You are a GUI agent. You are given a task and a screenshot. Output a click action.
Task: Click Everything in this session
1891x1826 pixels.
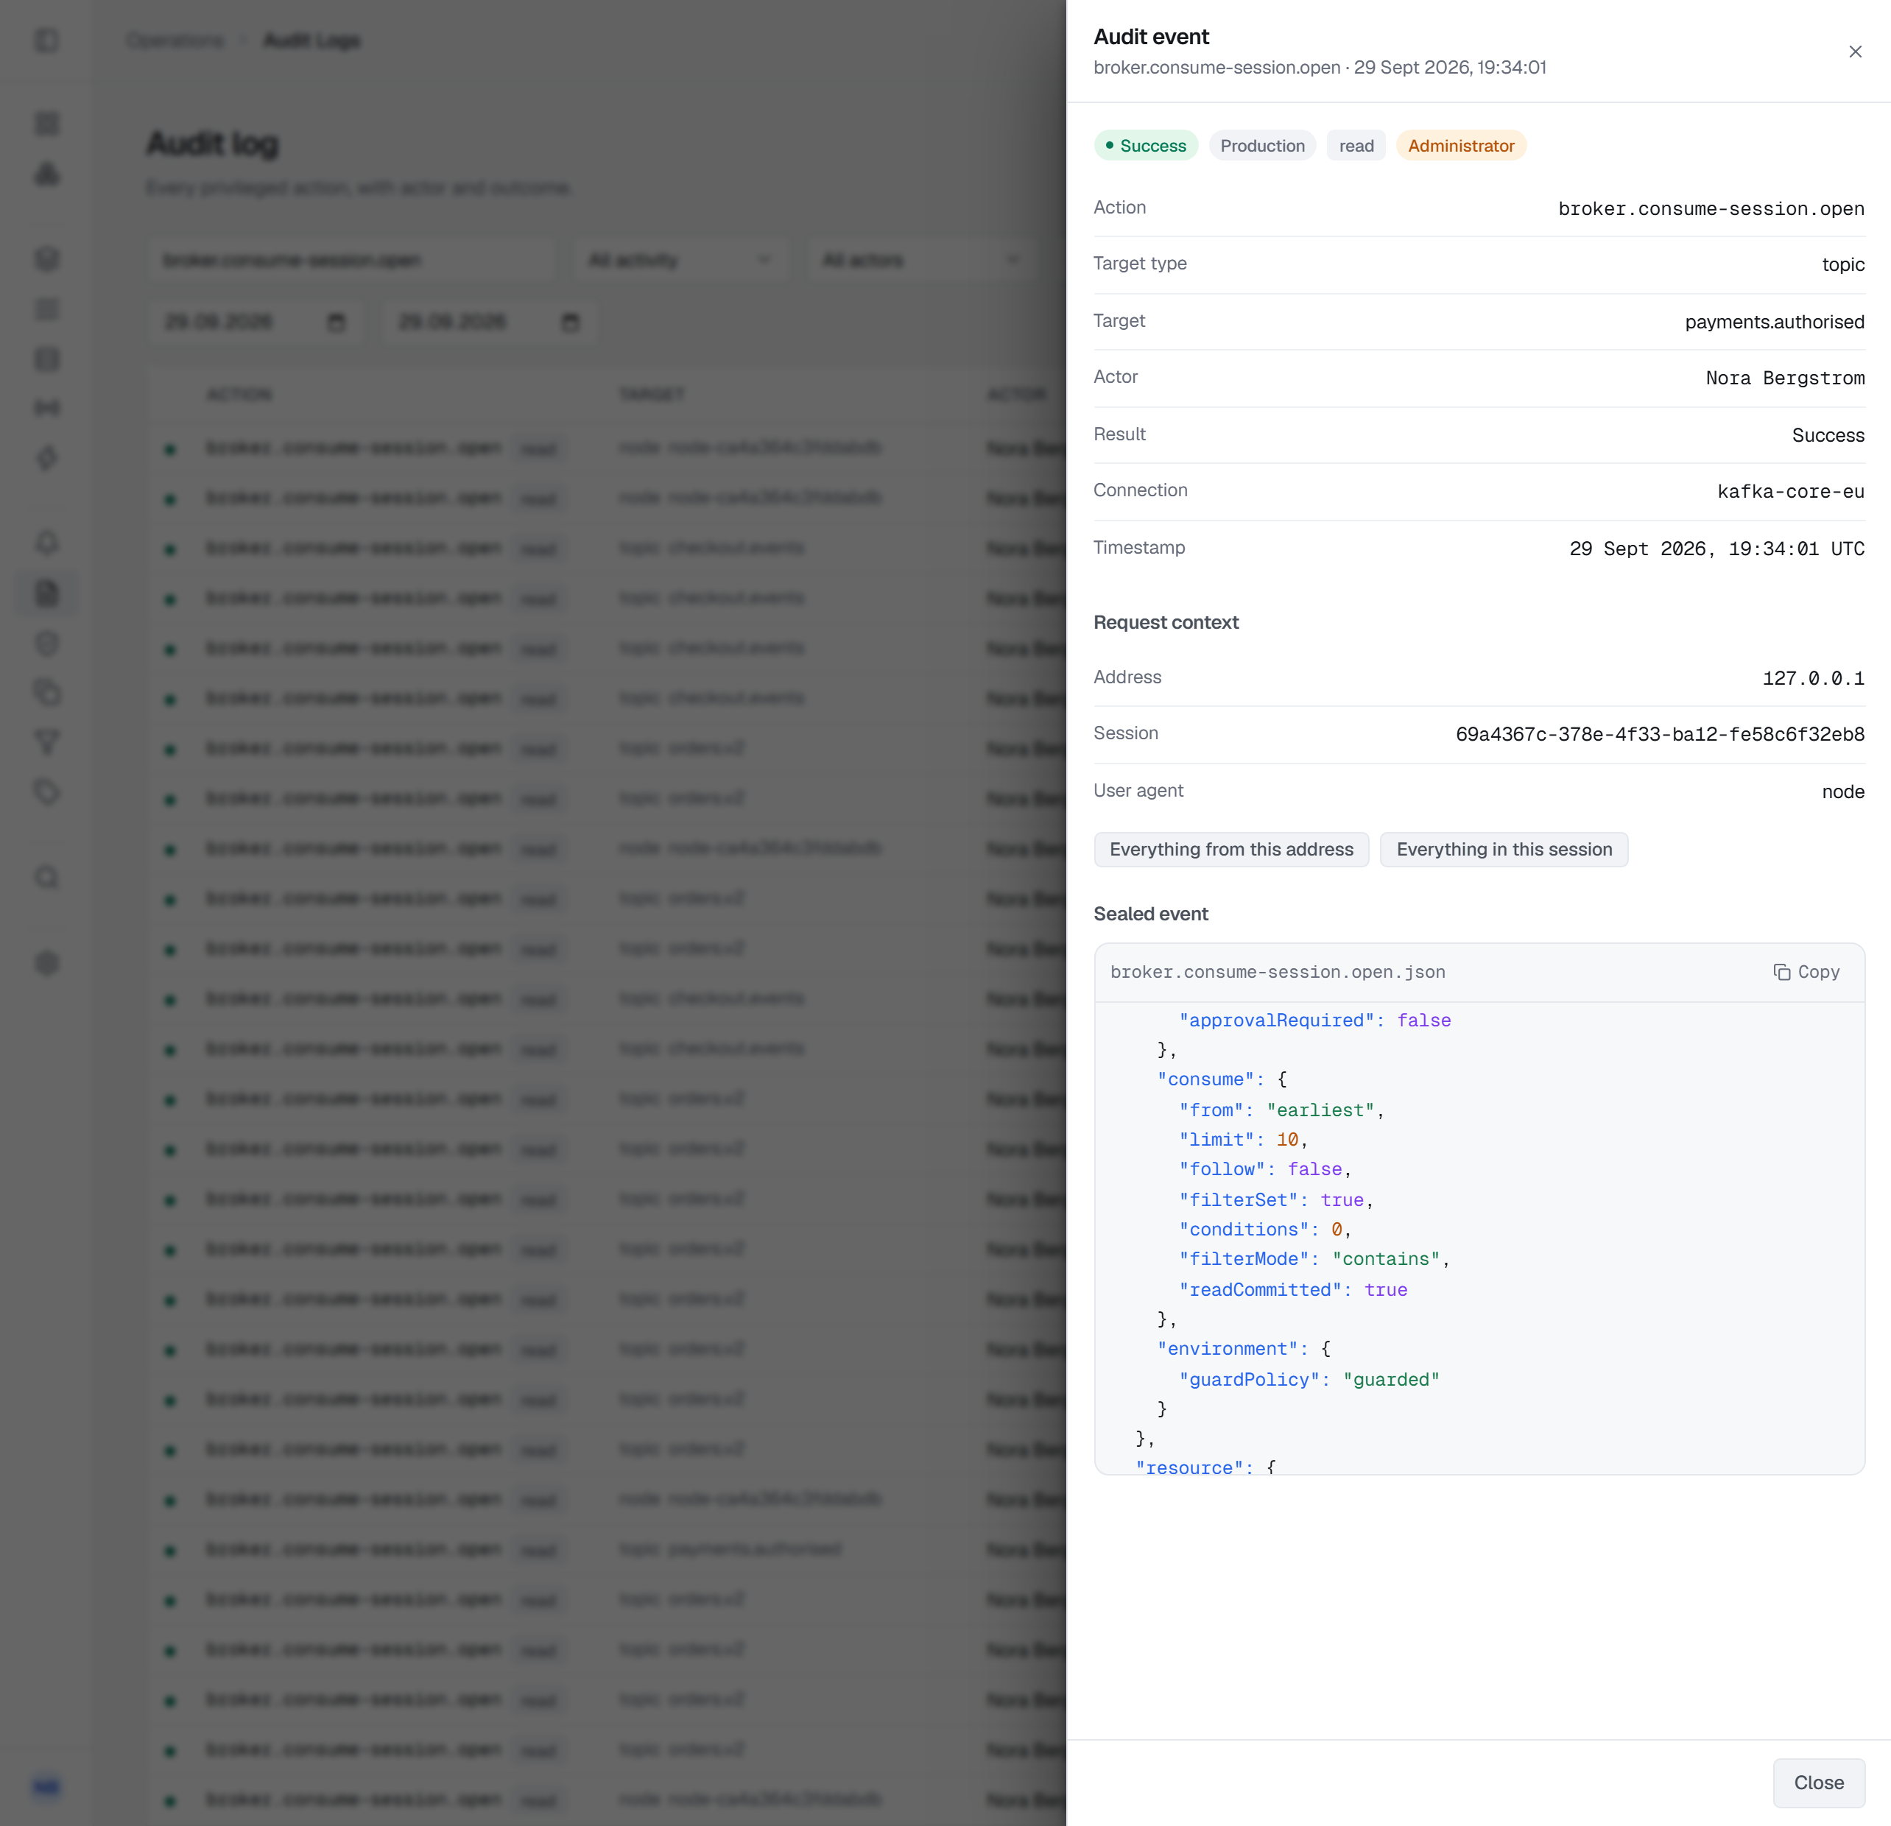[x=1503, y=849]
